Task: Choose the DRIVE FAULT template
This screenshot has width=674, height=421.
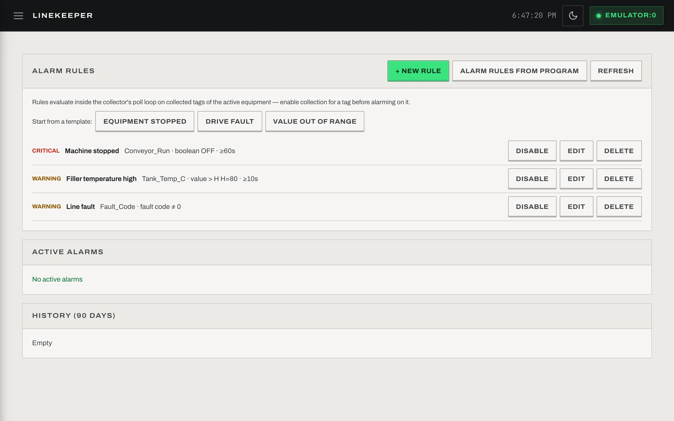Action: coord(230,121)
